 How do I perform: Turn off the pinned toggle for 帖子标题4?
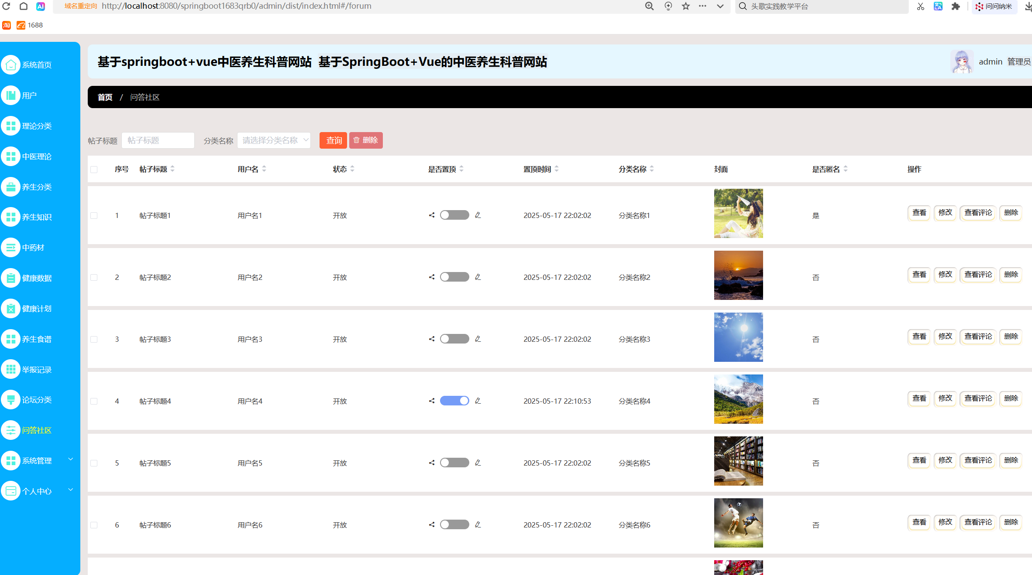pyautogui.click(x=454, y=401)
